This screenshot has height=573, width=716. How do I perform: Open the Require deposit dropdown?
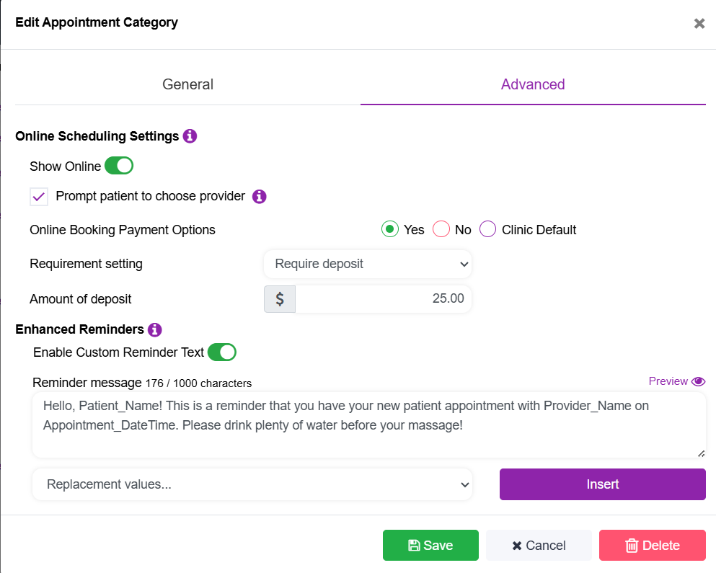pos(368,264)
